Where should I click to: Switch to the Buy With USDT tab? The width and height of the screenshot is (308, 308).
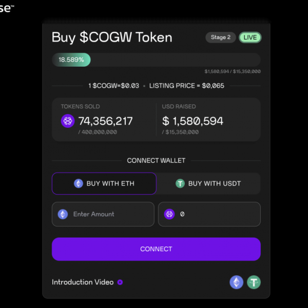point(208,183)
